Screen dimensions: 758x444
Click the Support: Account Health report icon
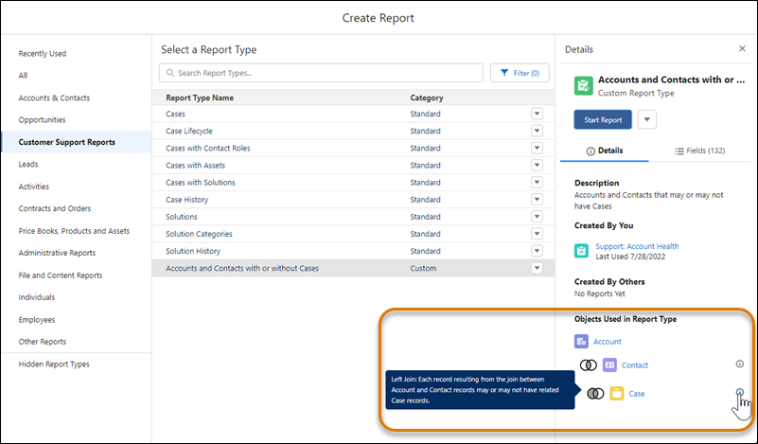tap(582, 251)
